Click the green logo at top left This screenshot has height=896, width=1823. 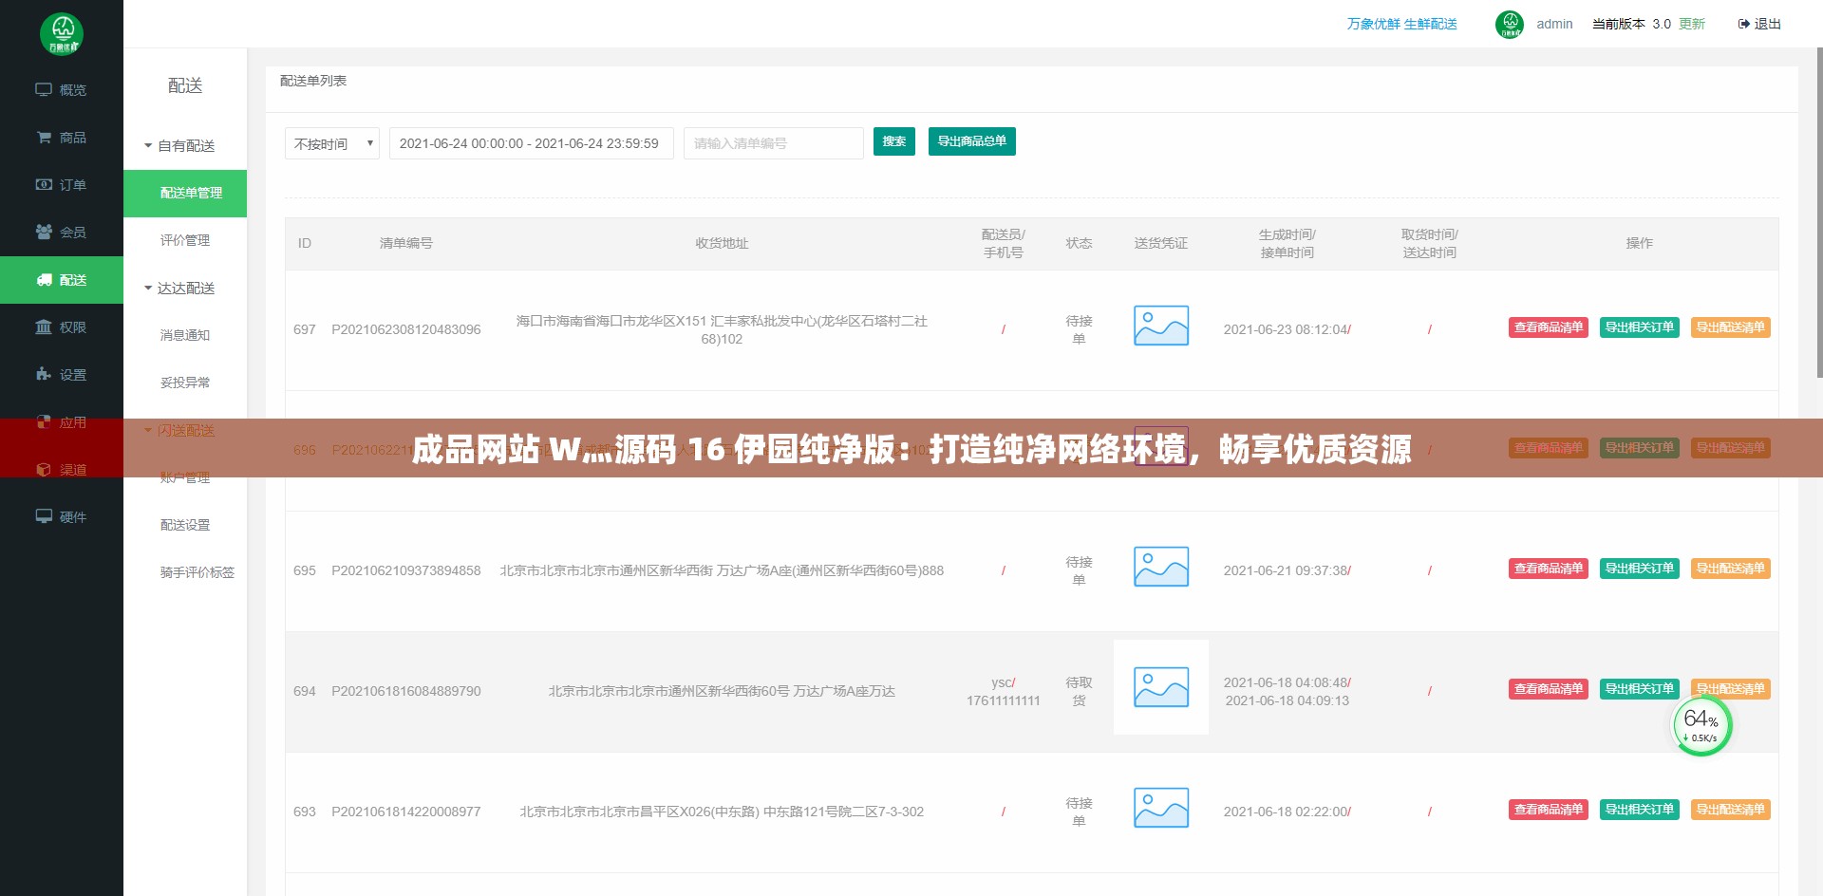tap(62, 35)
